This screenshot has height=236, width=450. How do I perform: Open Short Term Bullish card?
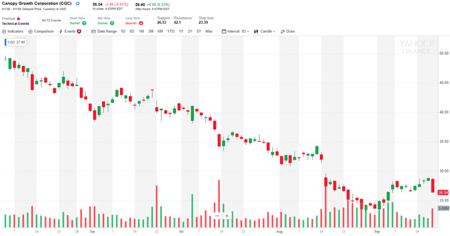[79, 20]
